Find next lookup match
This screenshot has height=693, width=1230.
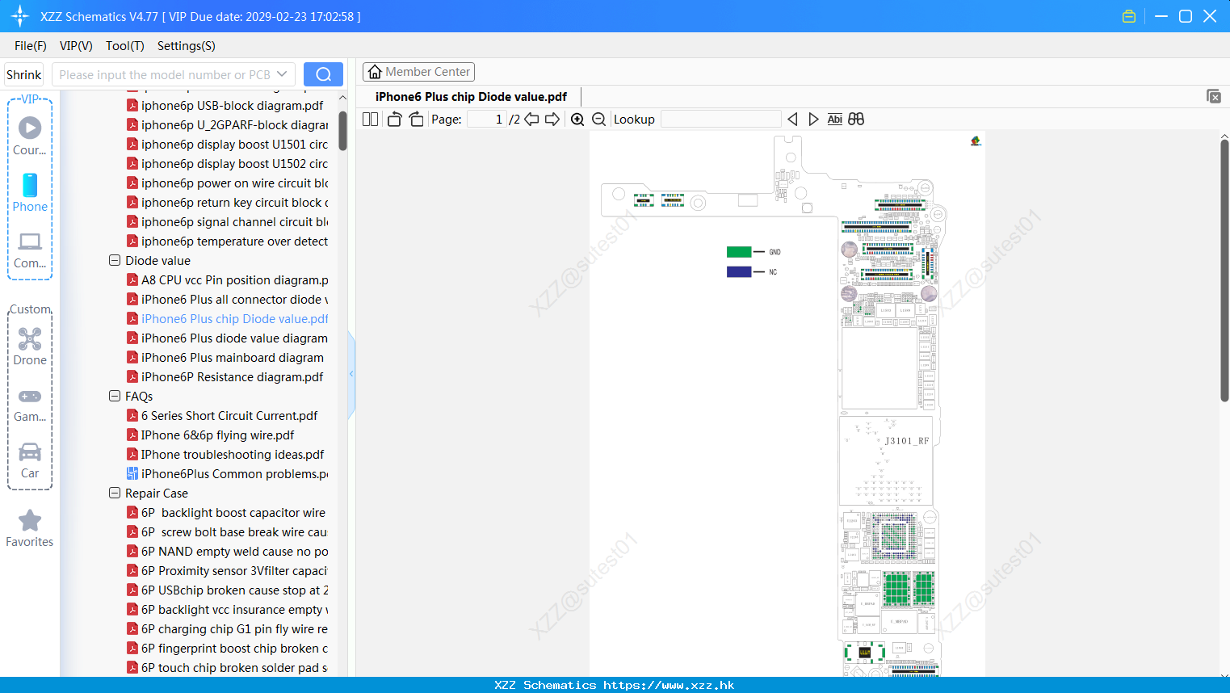point(813,119)
